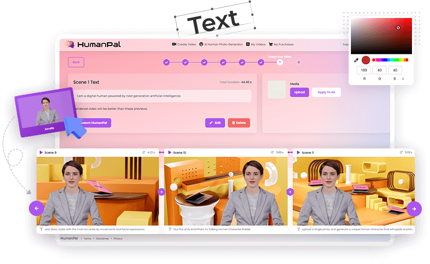The height and width of the screenshot is (264, 430).
Task: Regenerate Scene 9 using the refresh icon
Action: (144, 152)
